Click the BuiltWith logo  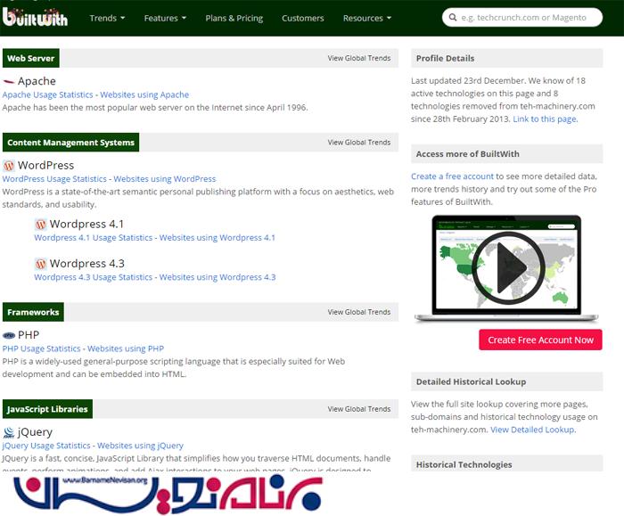35,17
